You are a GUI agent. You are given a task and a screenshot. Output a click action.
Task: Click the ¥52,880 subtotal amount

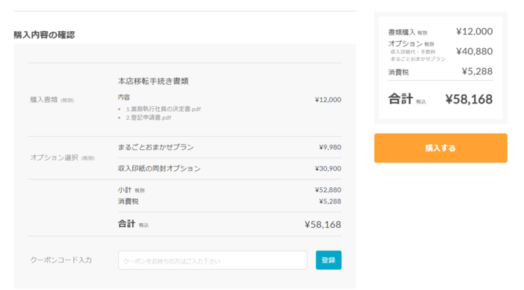click(327, 190)
